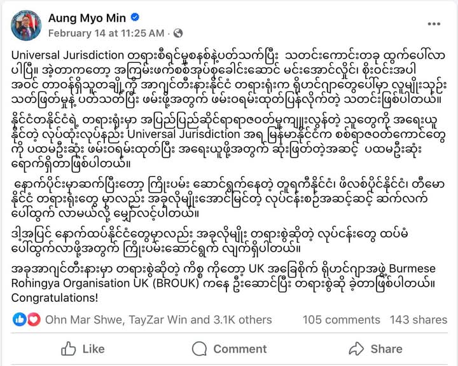458x366 pixels.
Task: Click the February 14 at 11:25 AM timestamp
Action: click(x=107, y=33)
